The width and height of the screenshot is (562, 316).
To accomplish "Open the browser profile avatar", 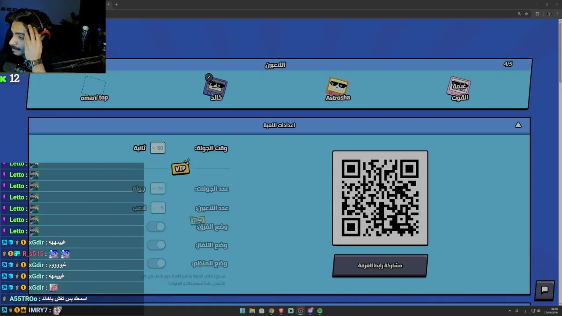I will tap(549, 14).
